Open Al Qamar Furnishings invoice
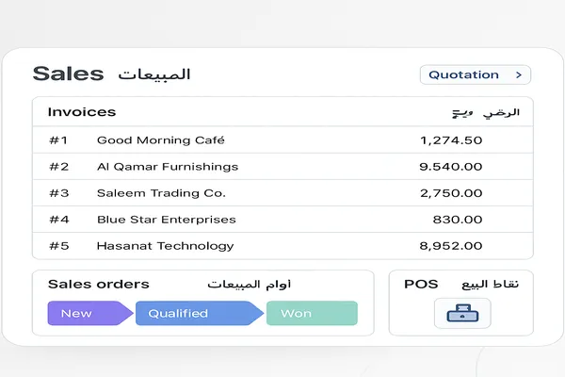This screenshot has height=377, width=565. pyautogui.click(x=168, y=167)
